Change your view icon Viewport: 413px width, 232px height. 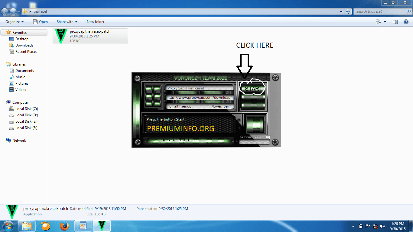379,22
